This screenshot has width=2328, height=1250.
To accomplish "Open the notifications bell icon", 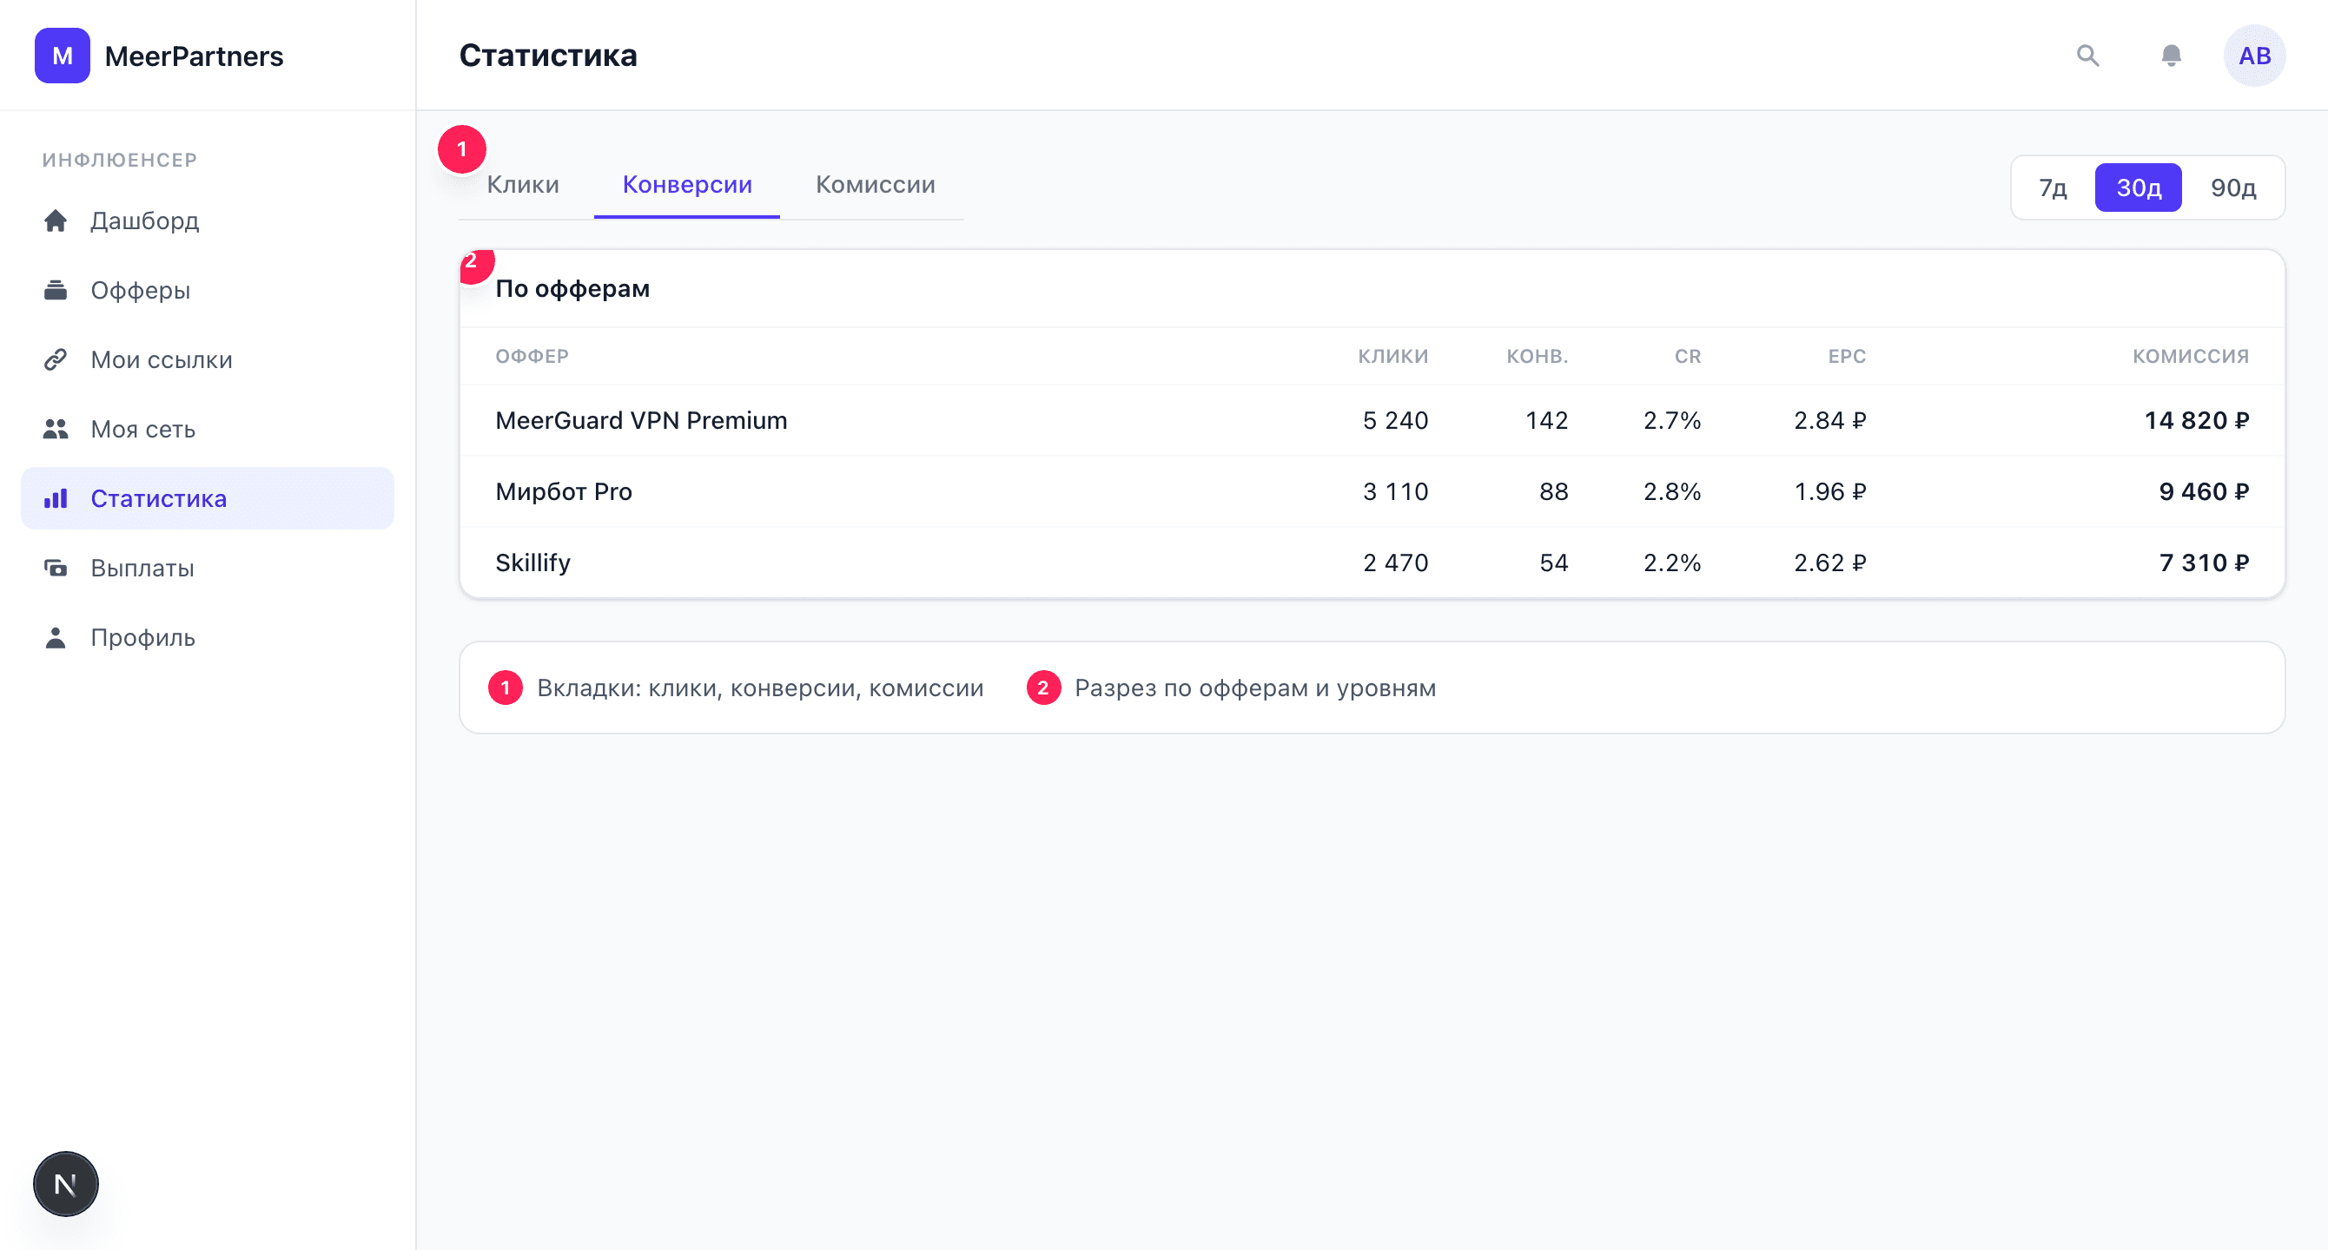I will click(x=2171, y=55).
